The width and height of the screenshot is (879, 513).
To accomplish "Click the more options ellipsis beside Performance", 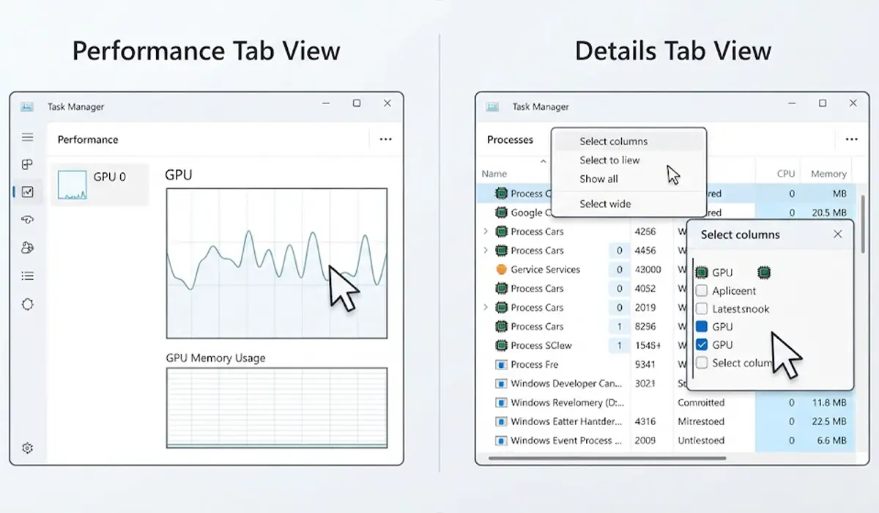I will [385, 139].
